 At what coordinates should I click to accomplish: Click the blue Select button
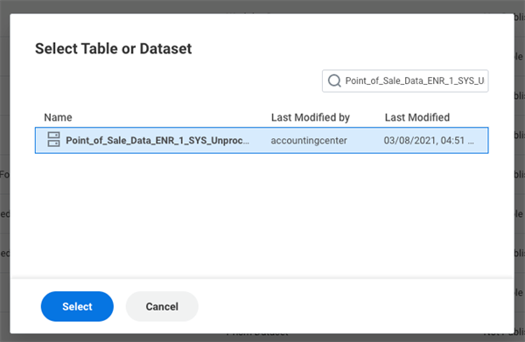(77, 306)
